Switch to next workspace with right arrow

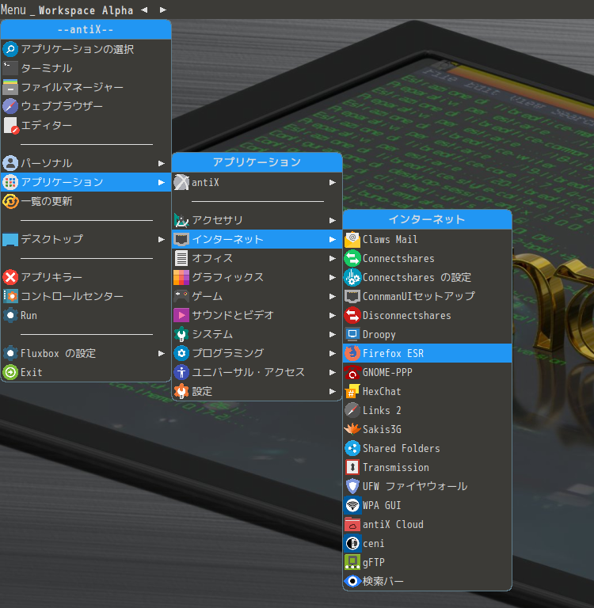[x=163, y=9]
